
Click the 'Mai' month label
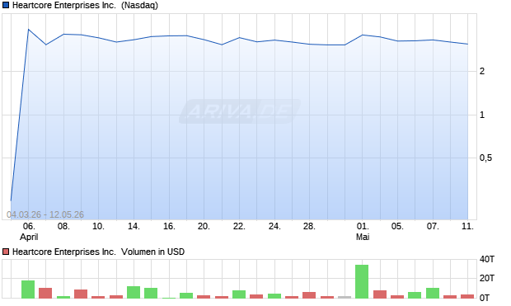(363, 238)
